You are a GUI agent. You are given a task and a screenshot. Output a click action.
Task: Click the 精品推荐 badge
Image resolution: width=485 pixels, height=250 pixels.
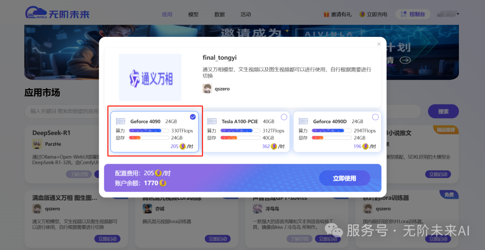click(446, 129)
